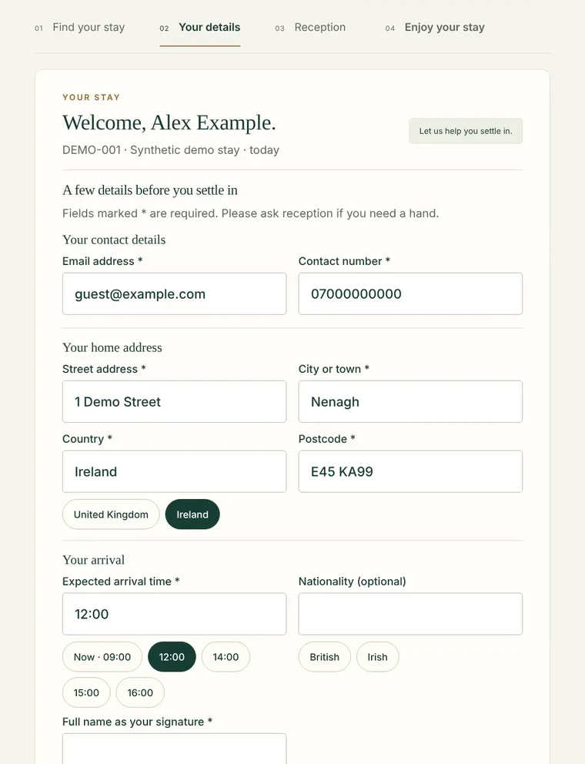The height and width of the screenshot is (764, 585).
Task: Go to the Reception step
Action: coord(310,27)
